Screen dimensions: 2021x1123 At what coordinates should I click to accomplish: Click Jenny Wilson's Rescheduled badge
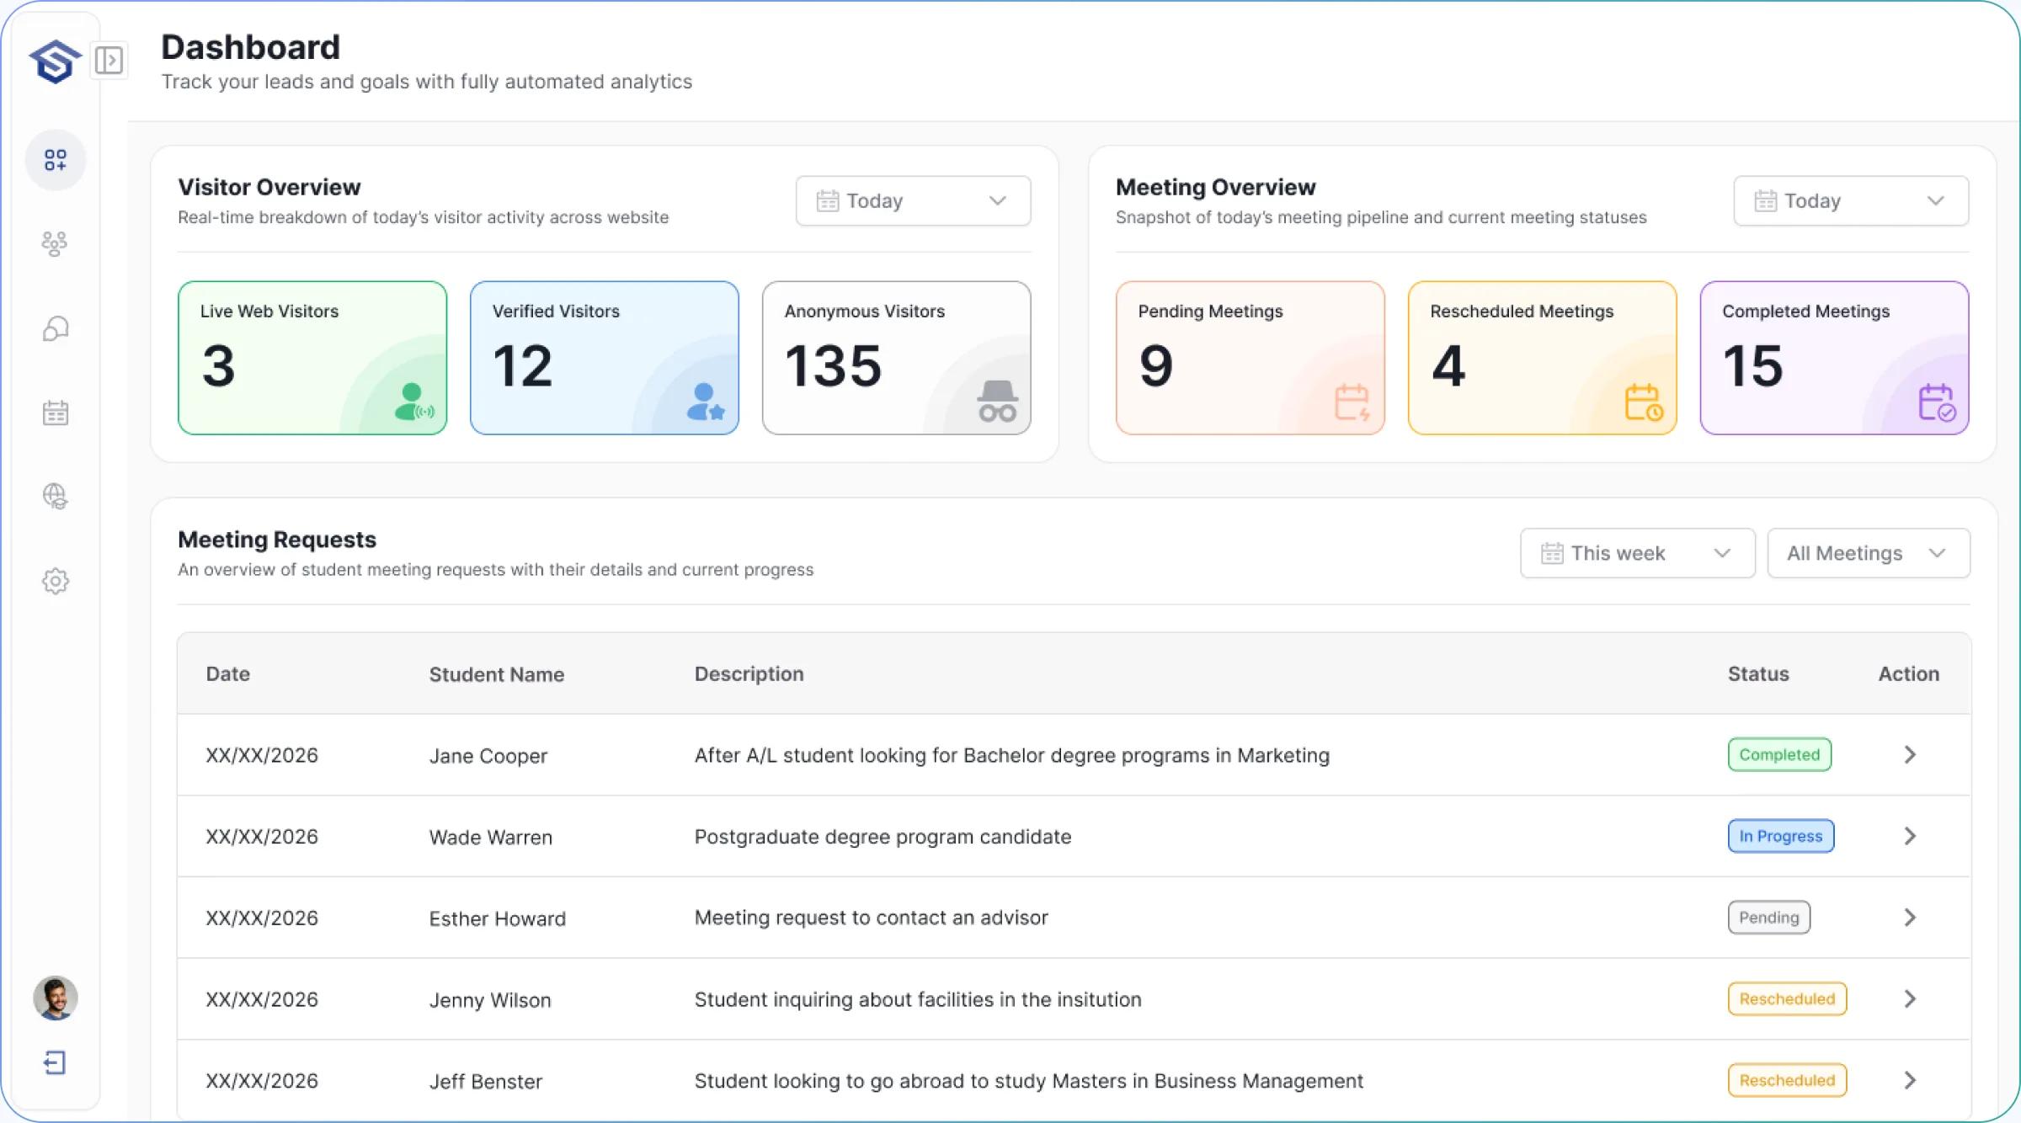pos(1788,999)
